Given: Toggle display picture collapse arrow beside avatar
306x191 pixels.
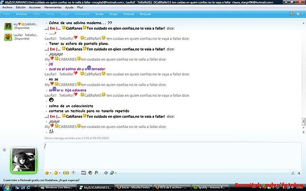Looking at the screenshot, I should coord(4,149).
